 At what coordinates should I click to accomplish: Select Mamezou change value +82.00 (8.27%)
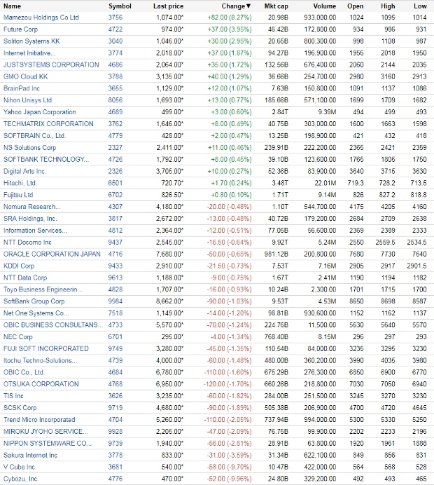tap(230, 18)
